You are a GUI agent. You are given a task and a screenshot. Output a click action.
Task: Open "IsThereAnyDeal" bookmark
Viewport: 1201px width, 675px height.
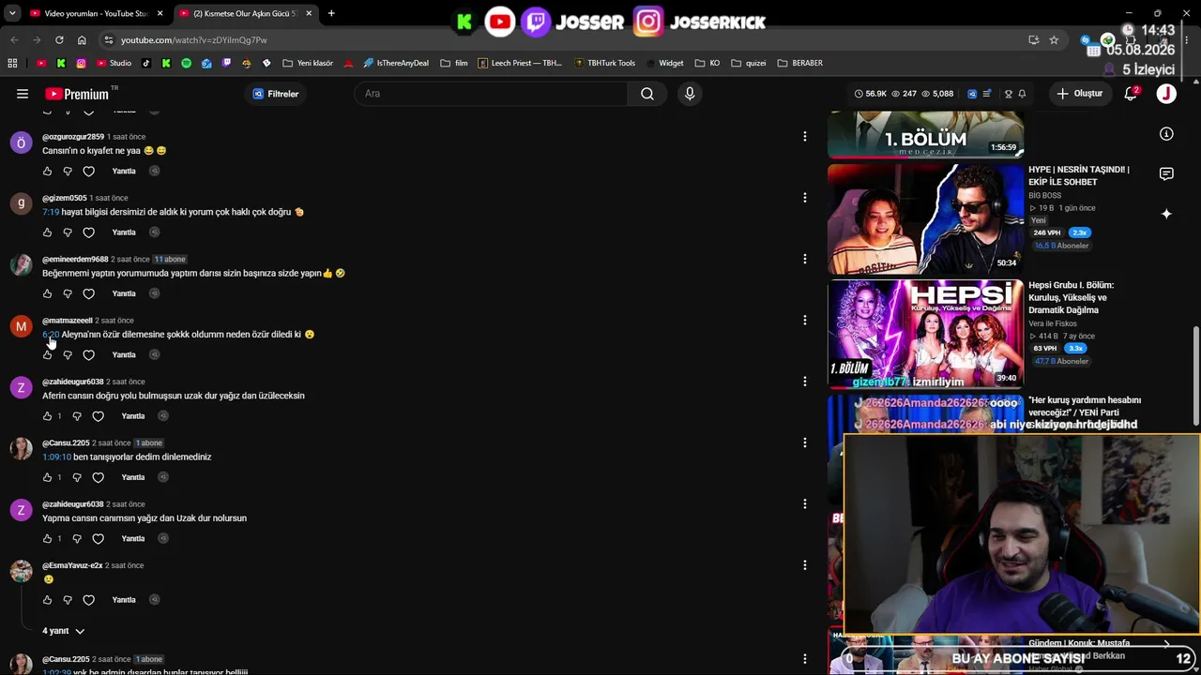(396, 63)
